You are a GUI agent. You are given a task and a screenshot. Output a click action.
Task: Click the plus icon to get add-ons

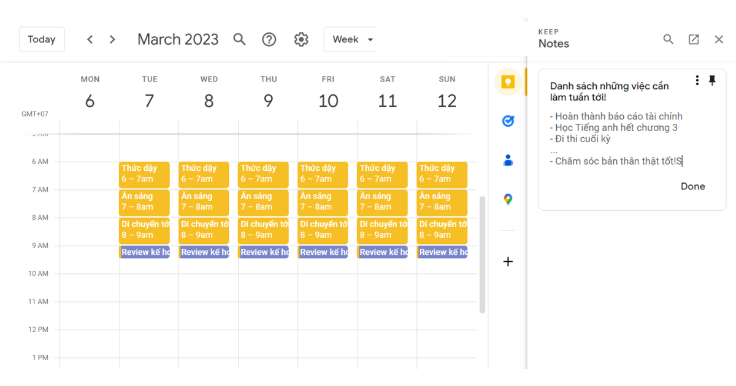[x=508, y=262]
